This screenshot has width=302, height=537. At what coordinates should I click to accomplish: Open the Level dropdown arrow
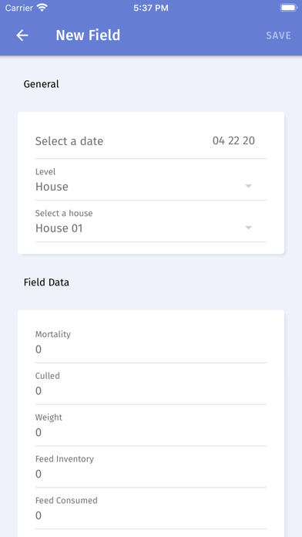pyautogui.click(x=249, y=186)
